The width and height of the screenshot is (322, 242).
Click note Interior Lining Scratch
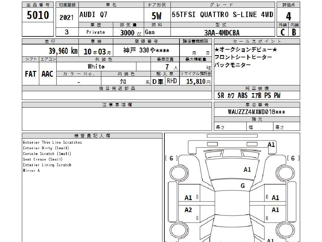tap(47, 165)
